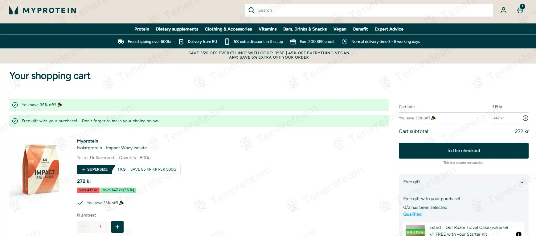Click the 'Taste: Unflavoured' text
This screenshot has width=536, height=236.
point(96,158)
